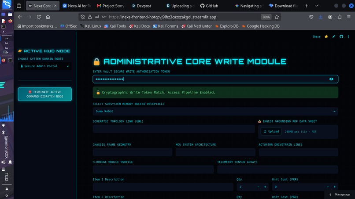Open a new browser tab with plus
Image resolution: width=355 pixels, height=199 pixels.
pos(306,6)
